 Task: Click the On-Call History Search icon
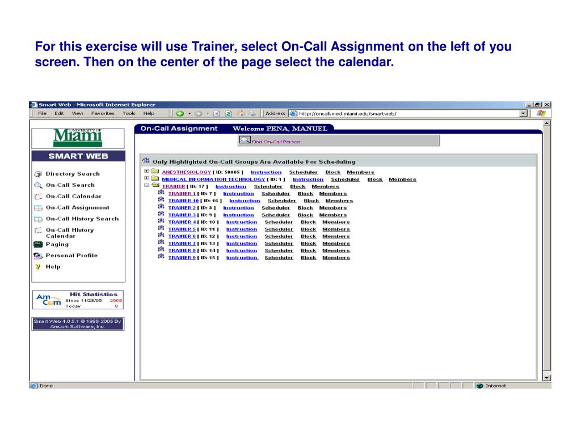coord(38,219)
